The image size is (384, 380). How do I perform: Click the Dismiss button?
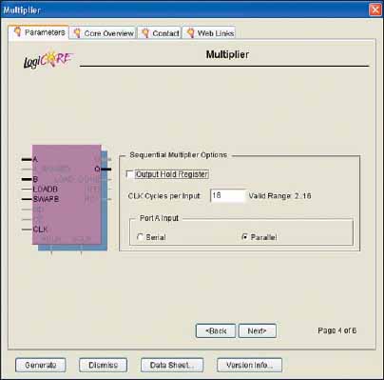(103, 365)
